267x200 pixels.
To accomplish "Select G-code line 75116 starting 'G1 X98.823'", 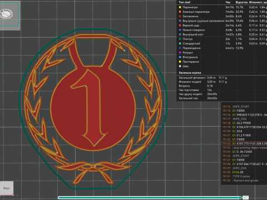I will (x=244, y=115).
